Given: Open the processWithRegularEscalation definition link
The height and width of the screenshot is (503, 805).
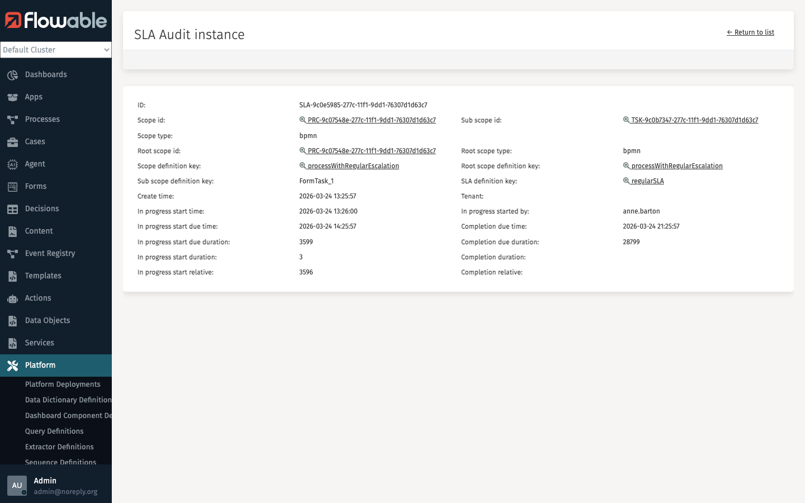Looking at the screenshot, I should coord(353,165).
